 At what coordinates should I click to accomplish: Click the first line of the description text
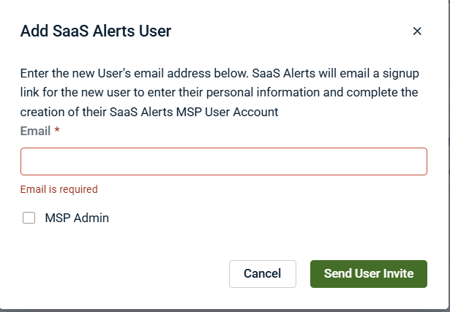click(219, 74)
